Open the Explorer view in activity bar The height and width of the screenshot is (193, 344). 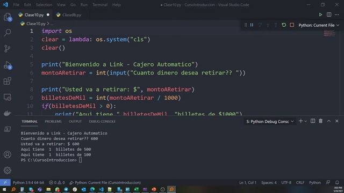[x=8, y=17]
